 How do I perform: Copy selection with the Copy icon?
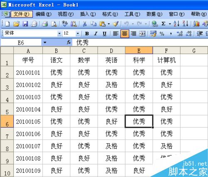click(94, 24)
